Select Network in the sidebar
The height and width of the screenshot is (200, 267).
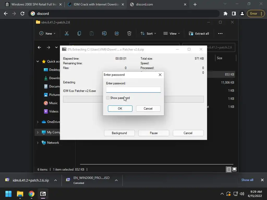50,143
